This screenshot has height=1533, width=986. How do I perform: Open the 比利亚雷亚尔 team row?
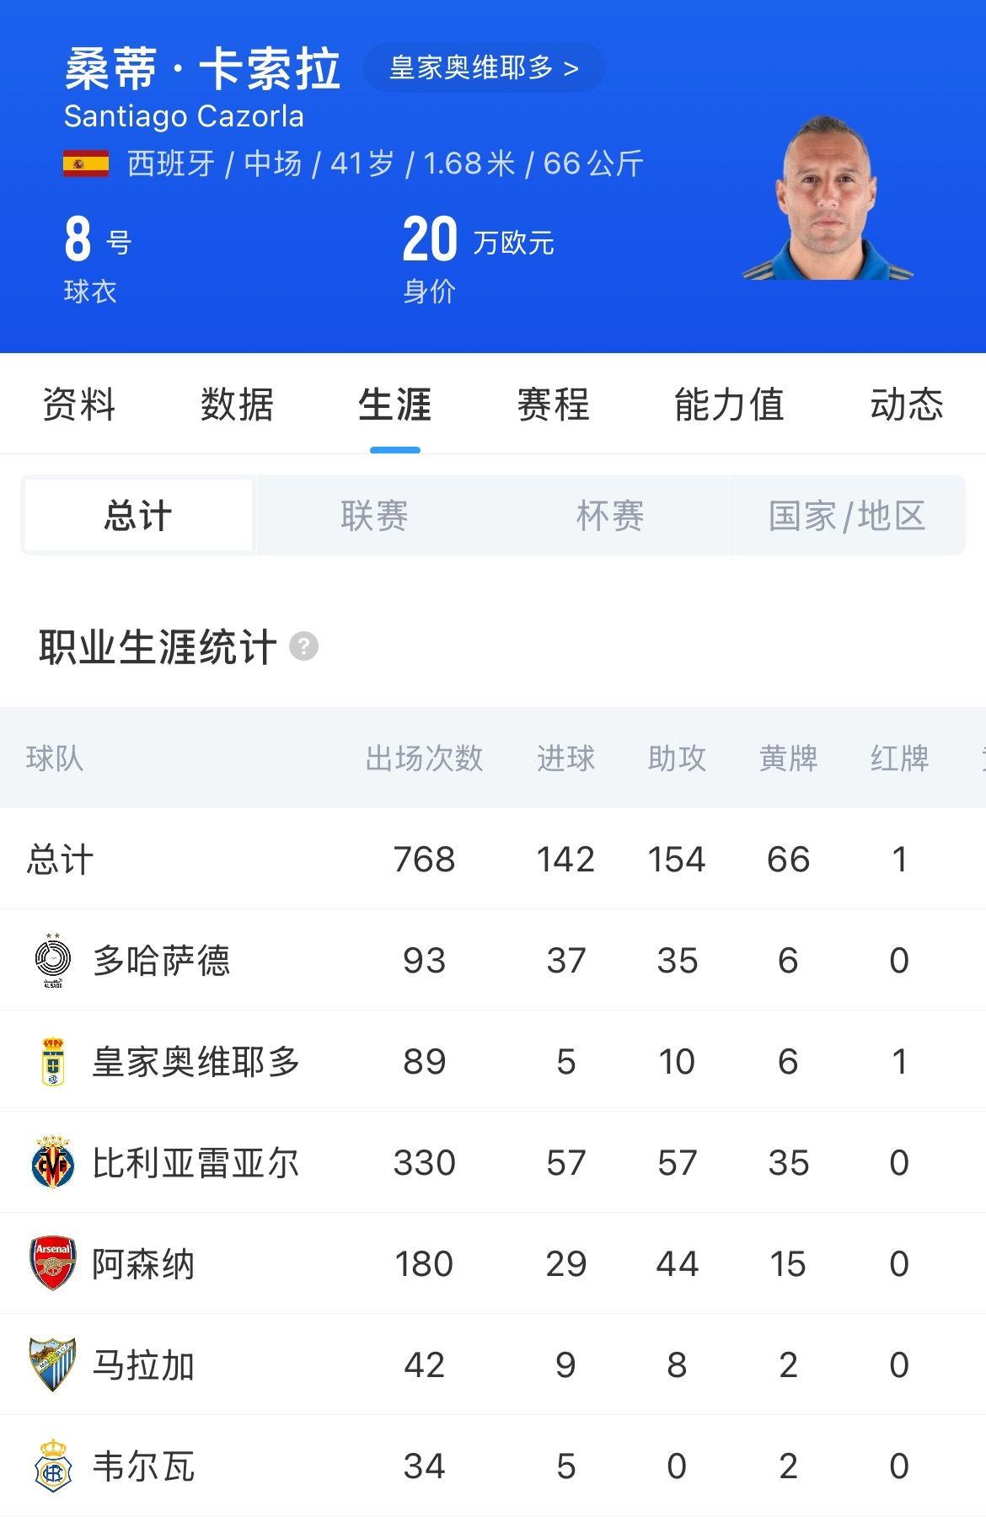pos(493,1162)
